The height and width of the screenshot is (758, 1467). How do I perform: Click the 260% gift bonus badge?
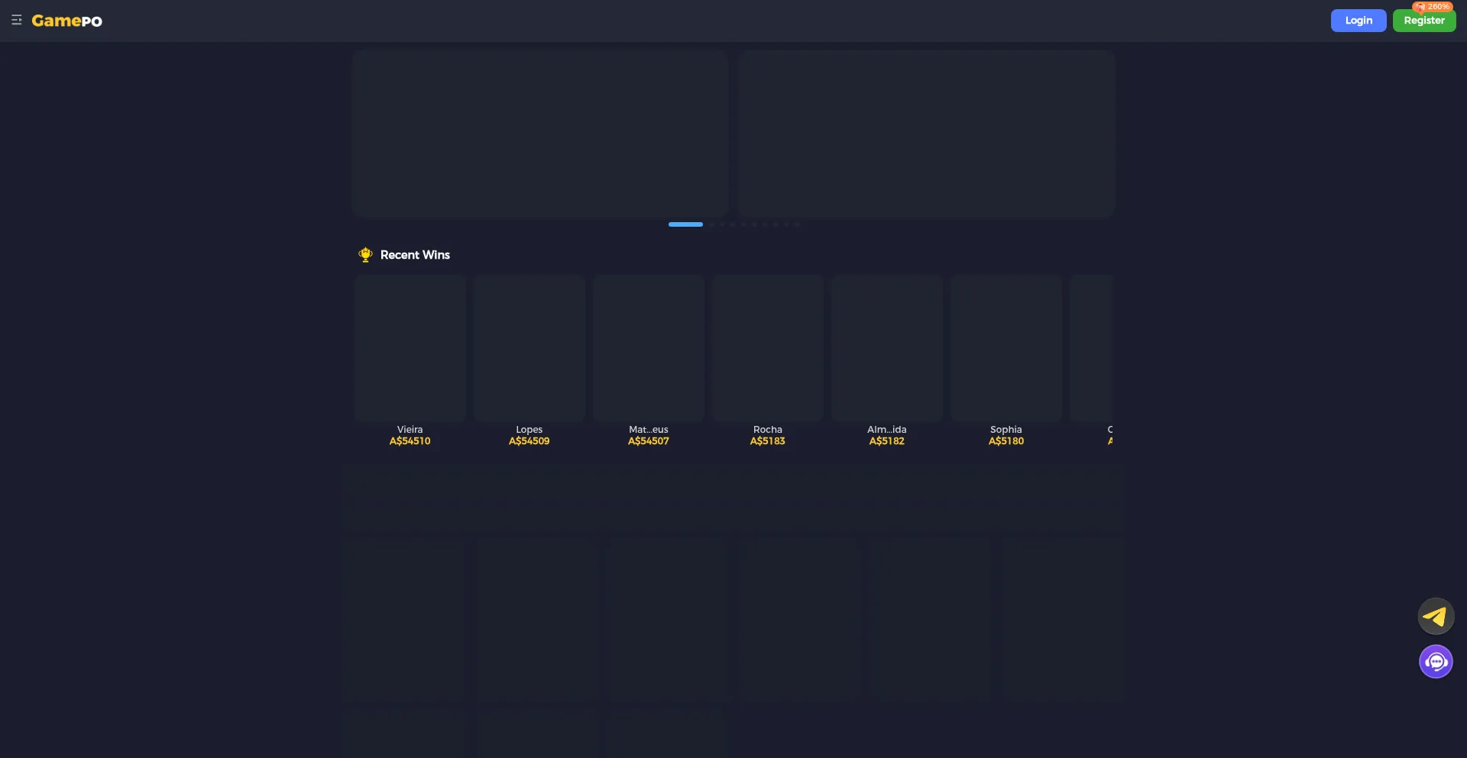point(1433,7)
